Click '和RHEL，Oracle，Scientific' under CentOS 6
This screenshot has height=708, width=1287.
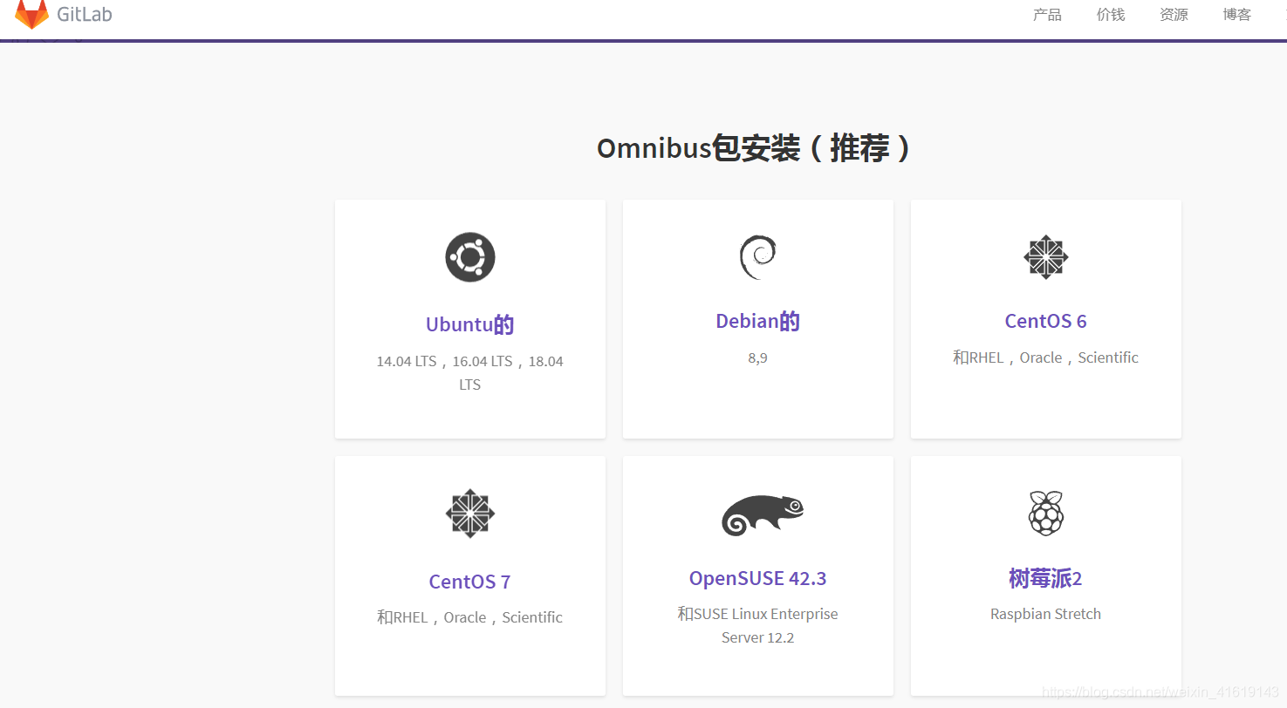tap(1046, 357)
